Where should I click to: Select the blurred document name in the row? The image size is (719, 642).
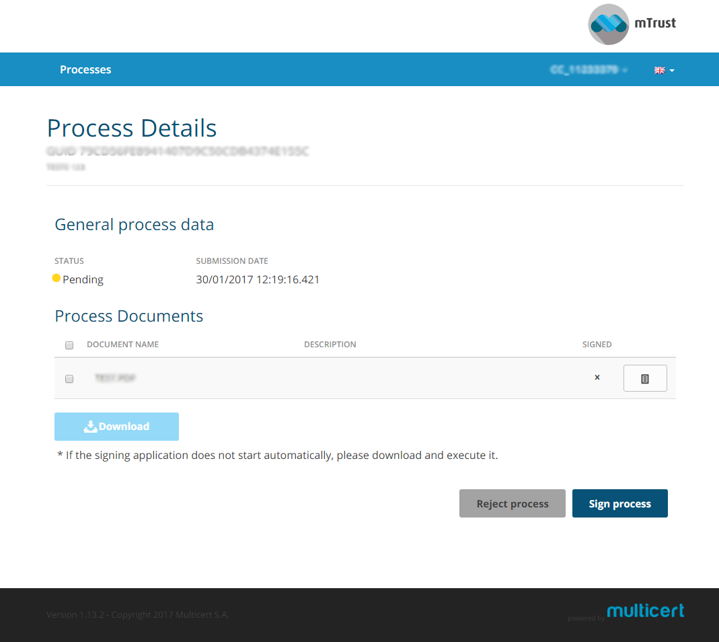point(115,378)
